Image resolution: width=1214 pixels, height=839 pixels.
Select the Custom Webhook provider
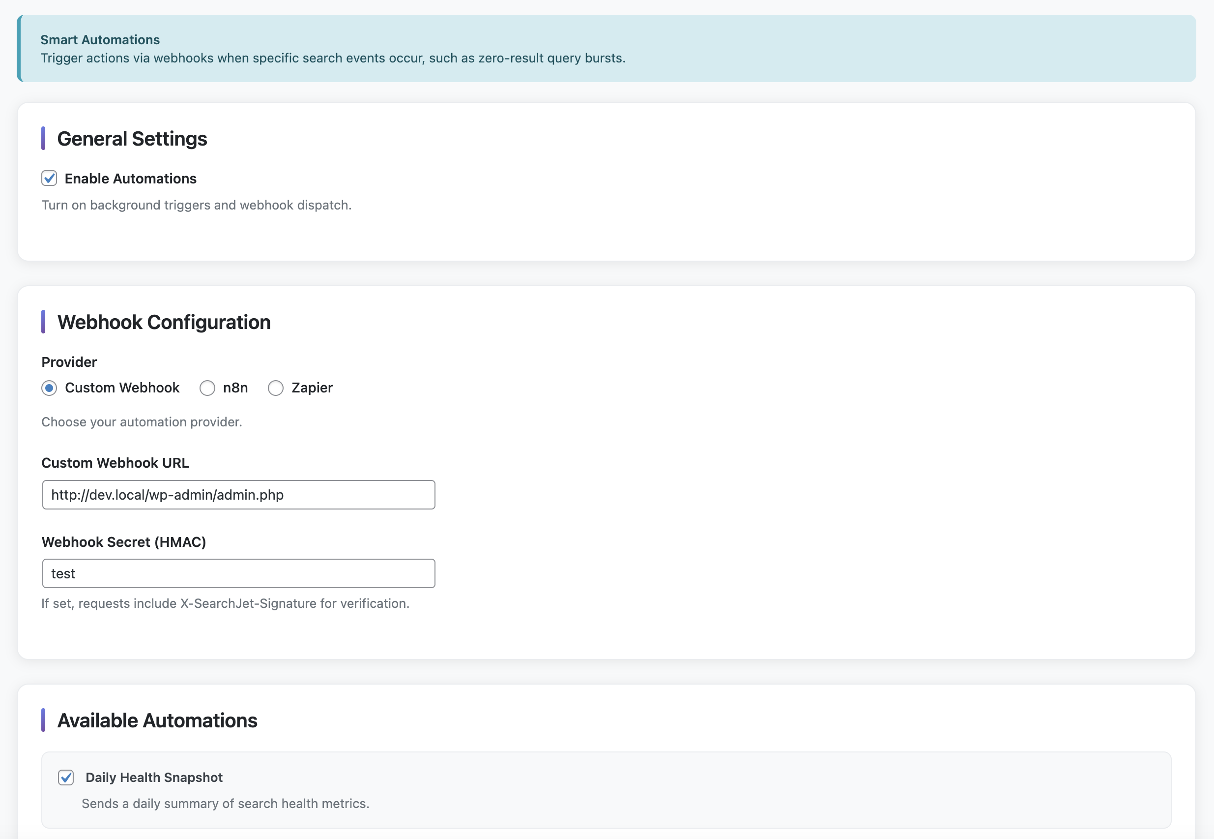click(49, 388)
